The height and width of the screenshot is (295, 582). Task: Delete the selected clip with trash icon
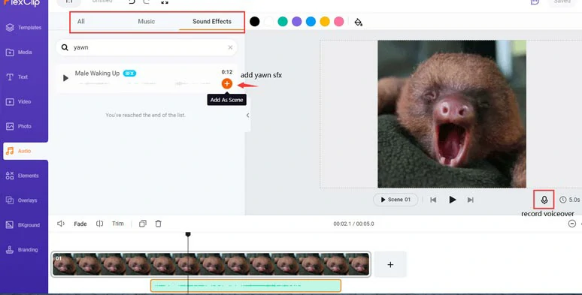coord(159,224)
